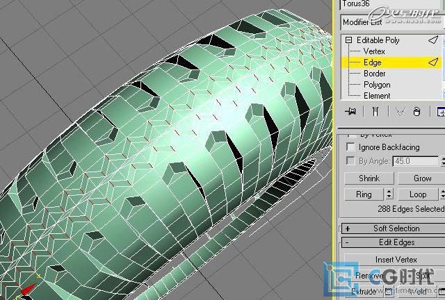
Task: Click the 288 Edges Selected status text
Action: [x=411, y=209]
